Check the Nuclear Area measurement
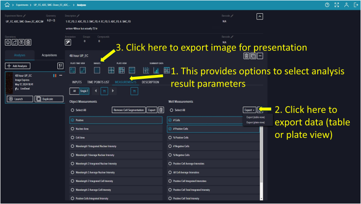Screen dimensions: 361x204 (116, 129)
